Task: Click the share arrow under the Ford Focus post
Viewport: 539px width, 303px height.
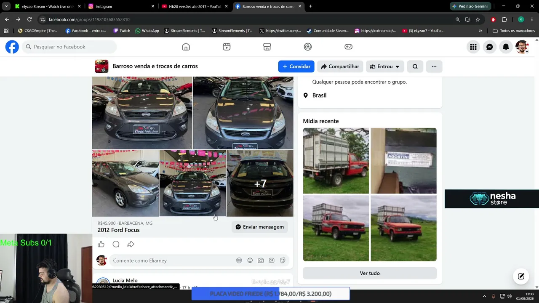Action: point(131,244)
